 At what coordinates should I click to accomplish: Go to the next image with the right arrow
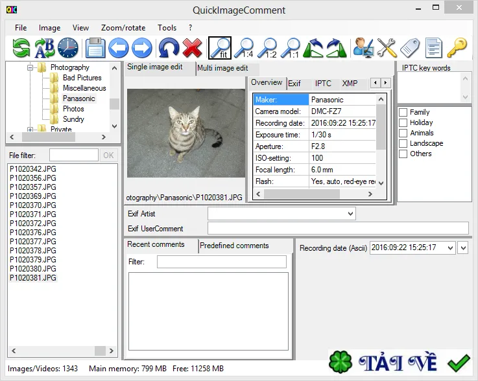click(142, 48)
